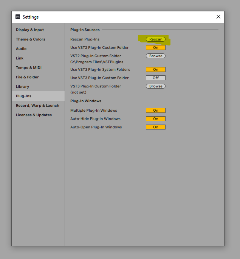Click the Multiple Plug-In Windows label
The image size is (240, 259).
pos(94,110)
